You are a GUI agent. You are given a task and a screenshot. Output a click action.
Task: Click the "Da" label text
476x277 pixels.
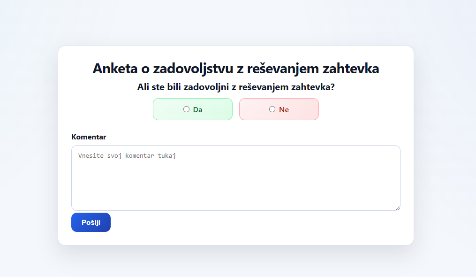(x=197, y=110)
